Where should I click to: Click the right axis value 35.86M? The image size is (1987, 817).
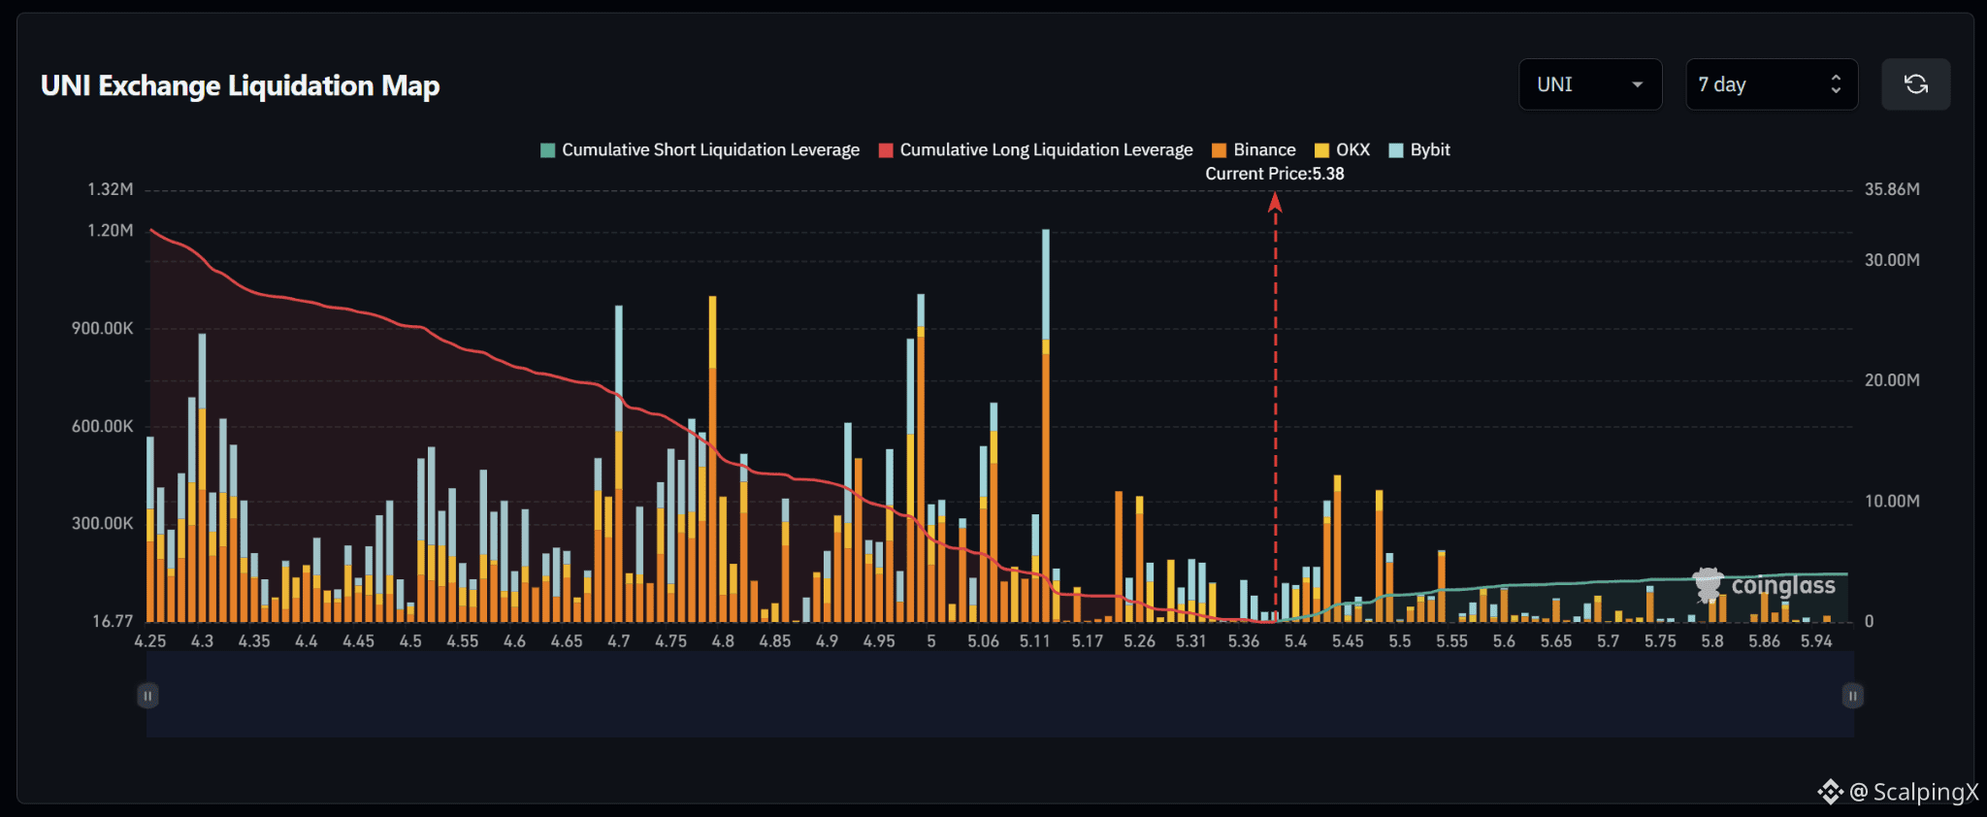coord(1892,189)
